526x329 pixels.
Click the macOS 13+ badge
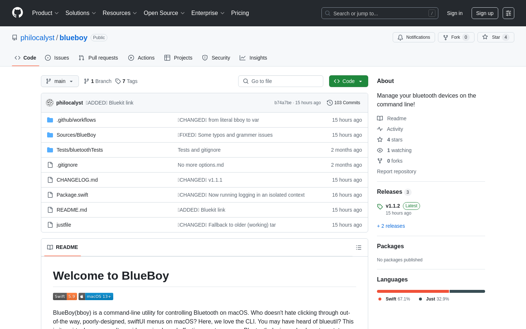pos(96,296)
